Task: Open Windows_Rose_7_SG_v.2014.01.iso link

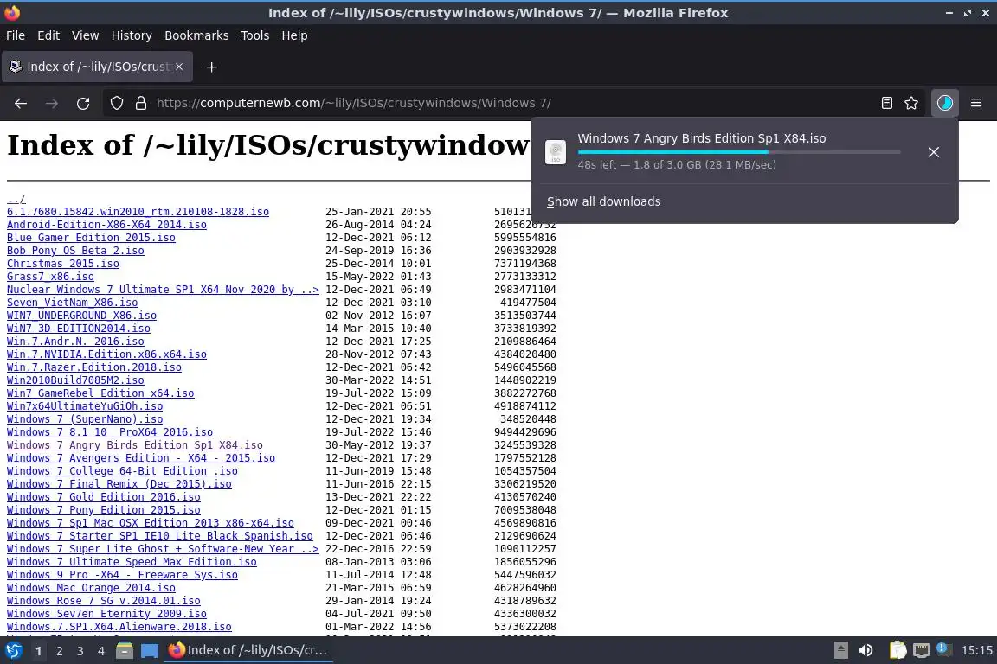Action: (x=104, y=601)
